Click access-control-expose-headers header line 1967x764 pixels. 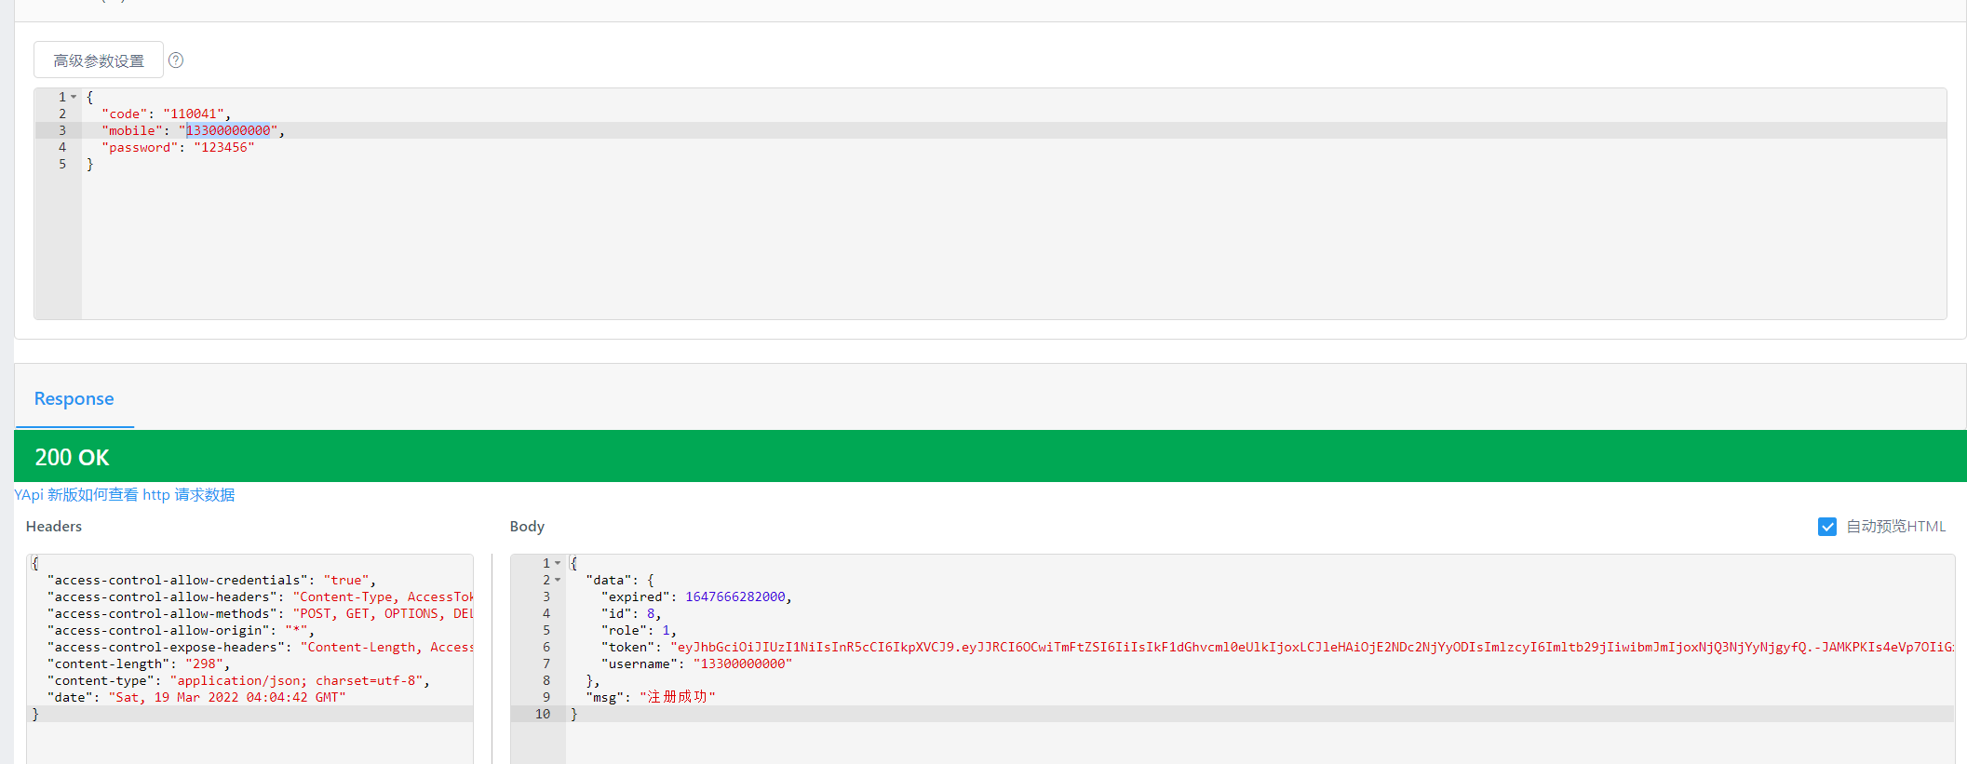(x=261, y=647)
